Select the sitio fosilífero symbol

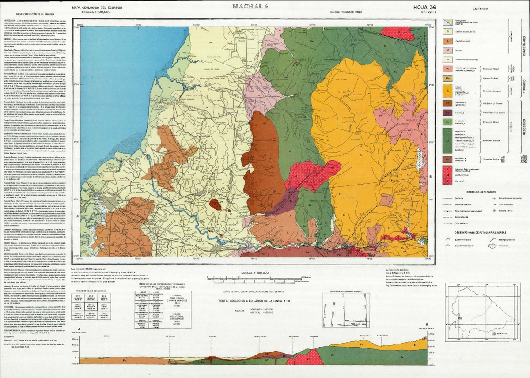pyautogui.click(x=495, y=204)
